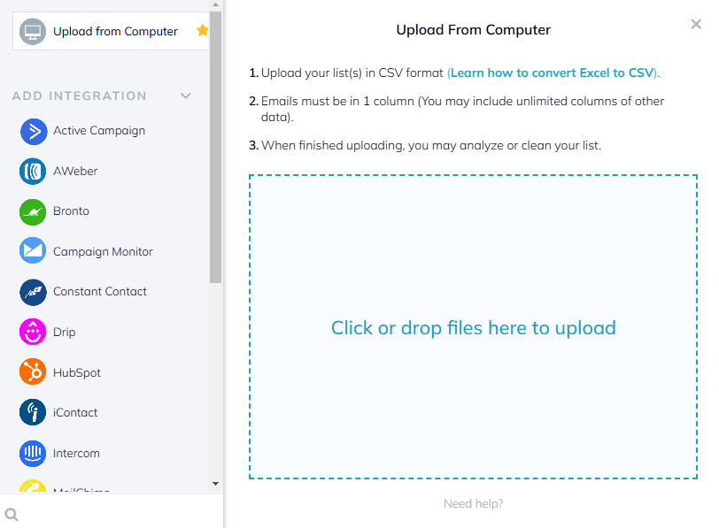This screenshot has width=719, height=528.
Task: Choose the AWeber integration icon
Action: [33, 172]
